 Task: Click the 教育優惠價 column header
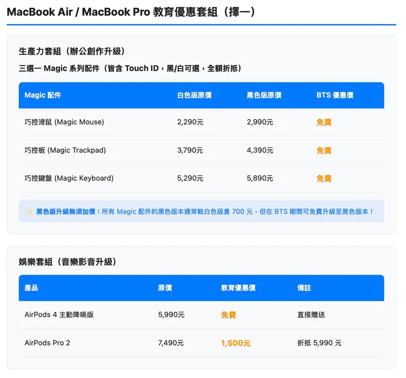[238, 288]
